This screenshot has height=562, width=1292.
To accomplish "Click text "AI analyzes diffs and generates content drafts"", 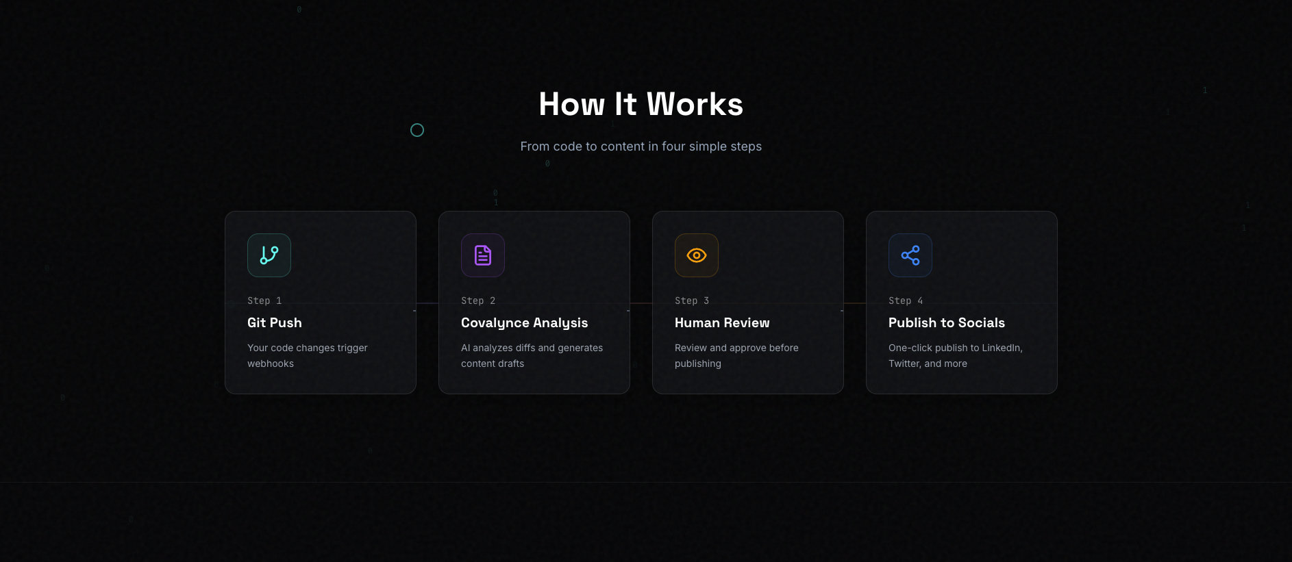I will tap(532, 356).
